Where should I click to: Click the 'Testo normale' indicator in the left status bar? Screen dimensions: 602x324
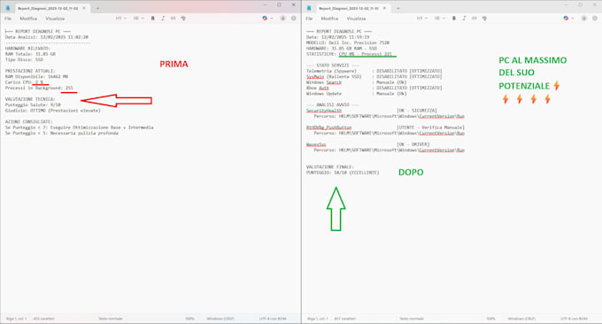111,319
